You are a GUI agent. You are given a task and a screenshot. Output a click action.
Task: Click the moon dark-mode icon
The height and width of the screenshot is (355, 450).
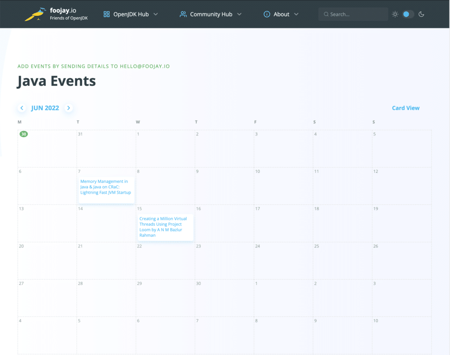(x=421, y=14)
